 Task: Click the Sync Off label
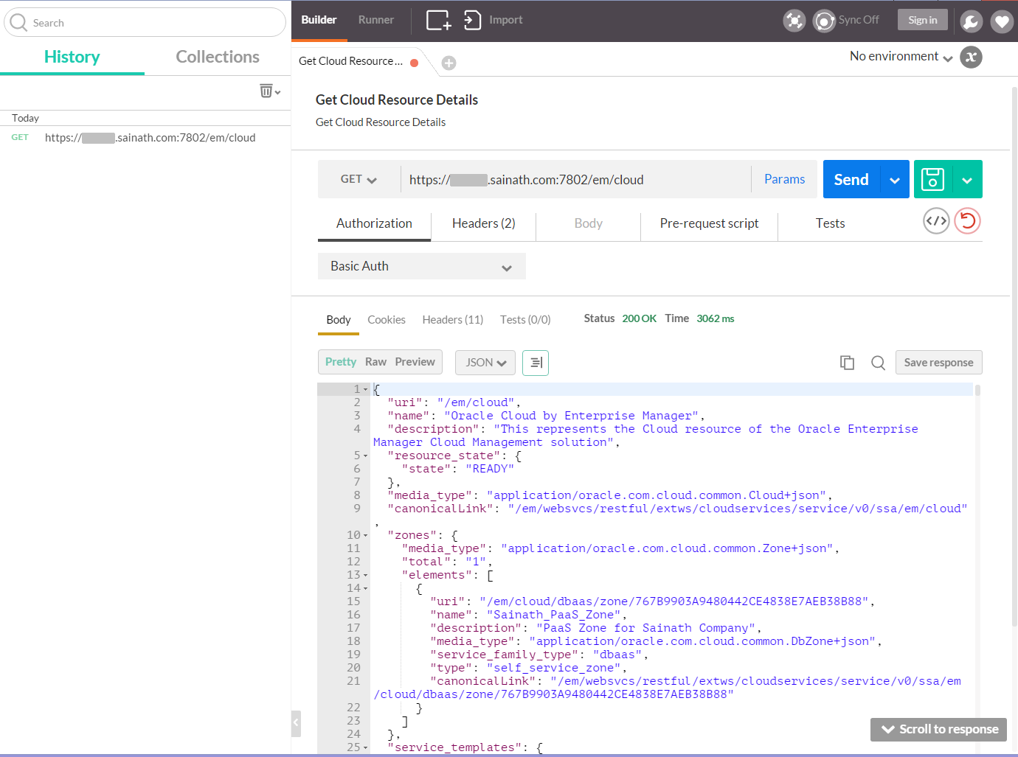[859, 20]
